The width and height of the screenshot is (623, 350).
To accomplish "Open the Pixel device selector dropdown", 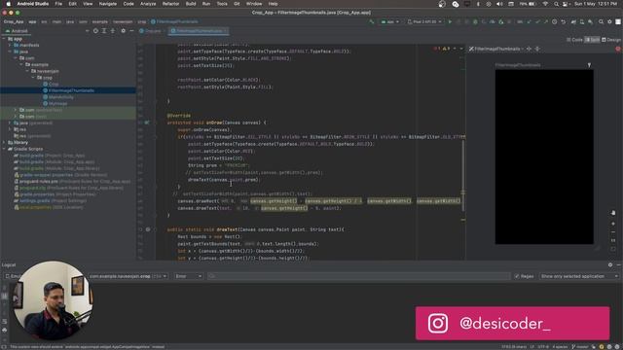I will click(424, 21).
